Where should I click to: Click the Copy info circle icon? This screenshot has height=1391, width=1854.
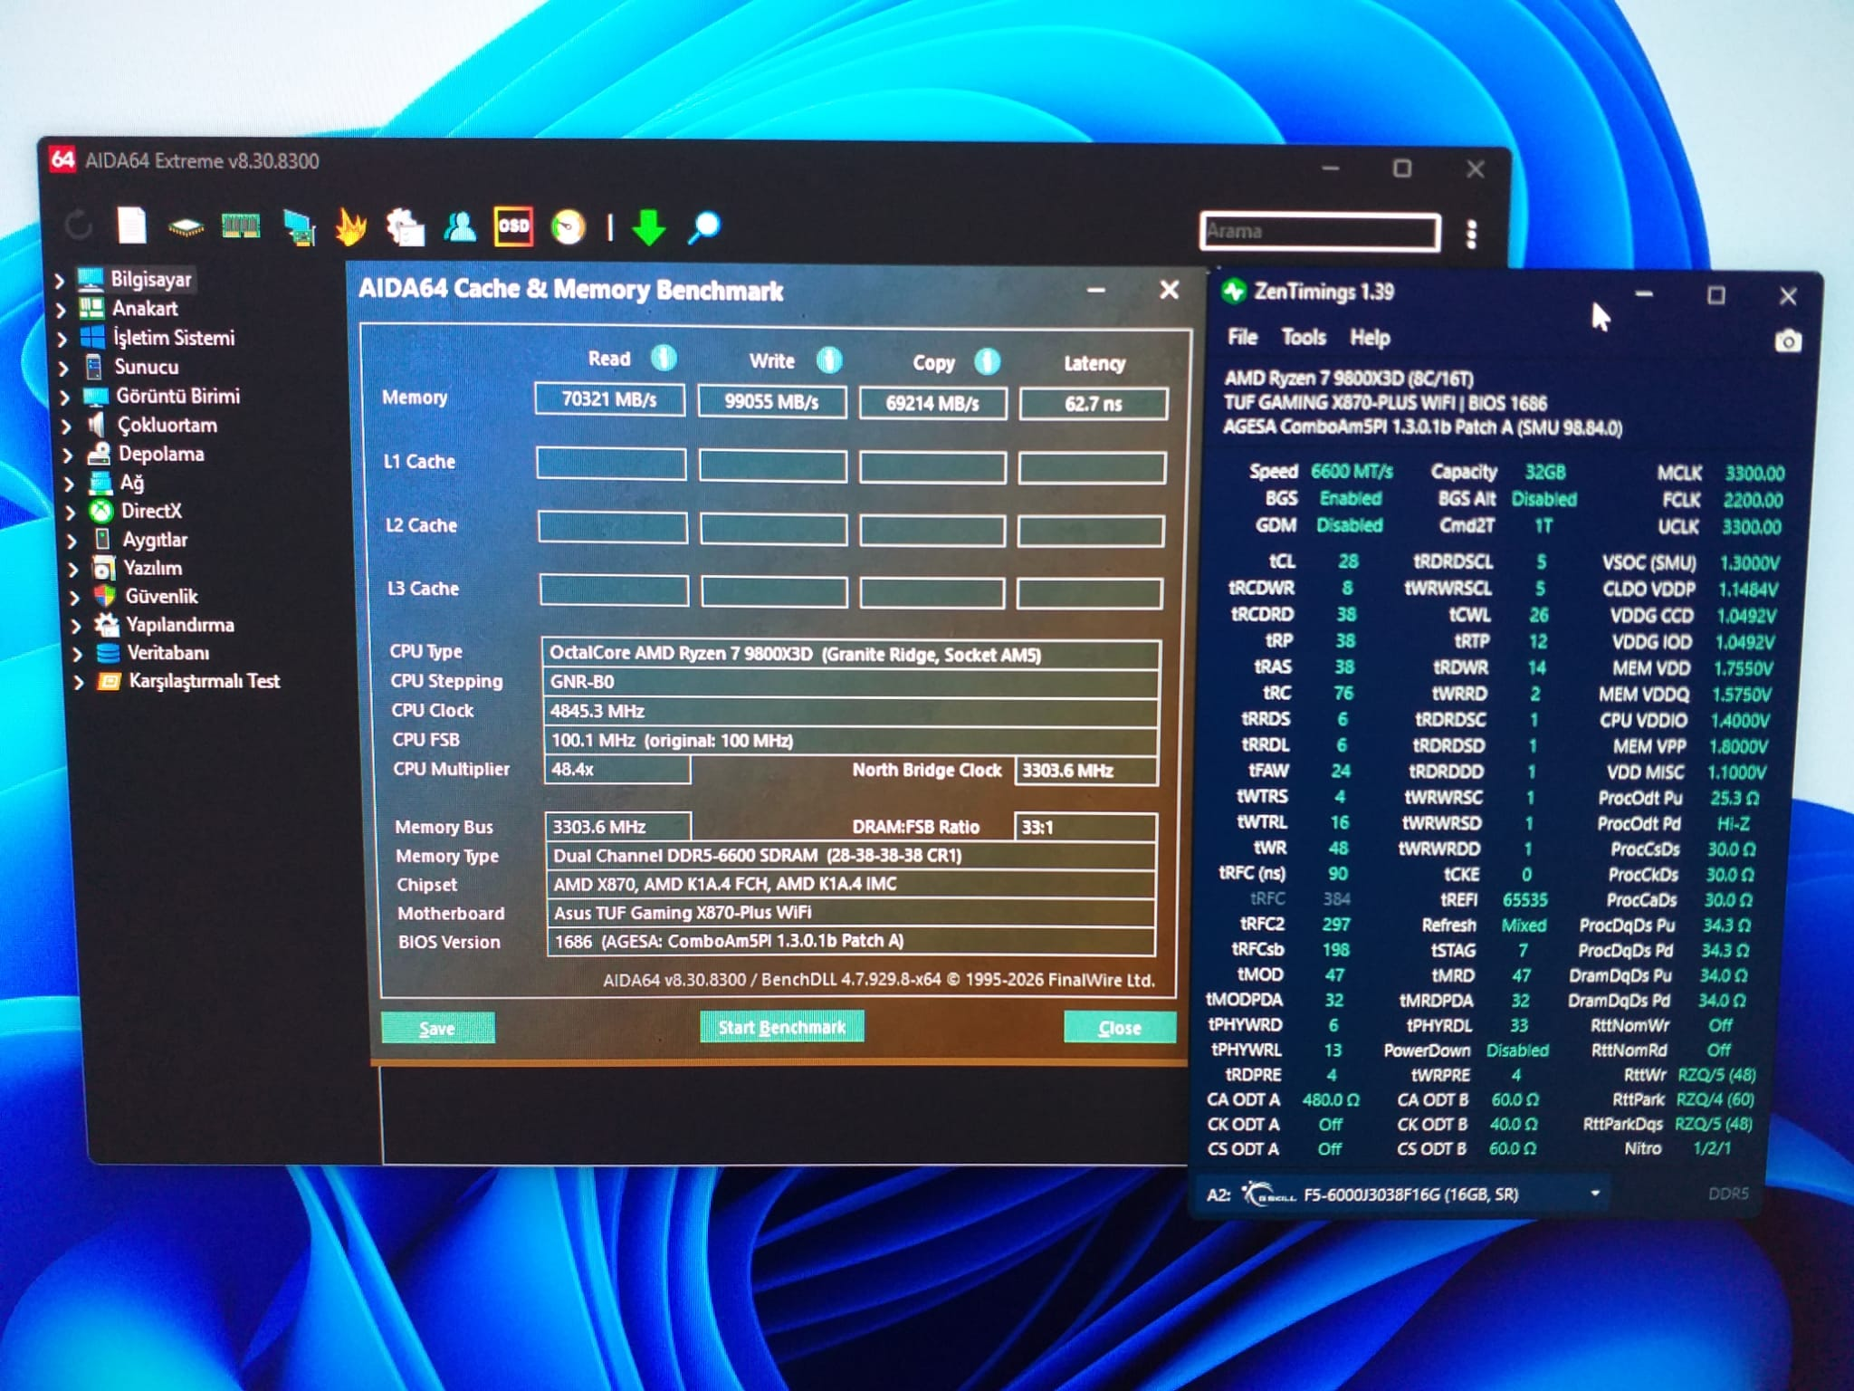pos(987,362)
